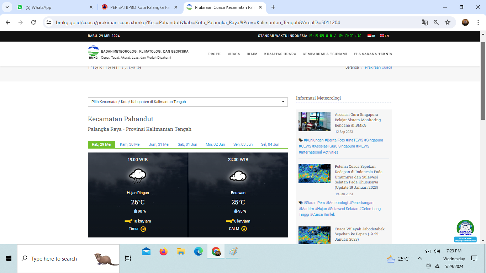Click the Asosiasi Guru Singapura article thumbnail
Image resolution: width=486 pixels, height=273 pixels.
[315, 122]
